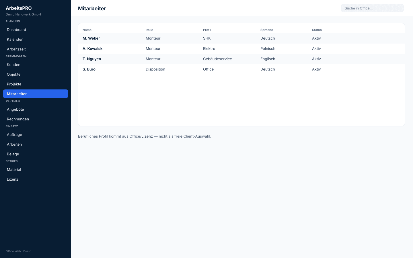Viewport: 413px width, 258px height.
Task: Click the SHK profile cell
Action: tap(207, 38)
